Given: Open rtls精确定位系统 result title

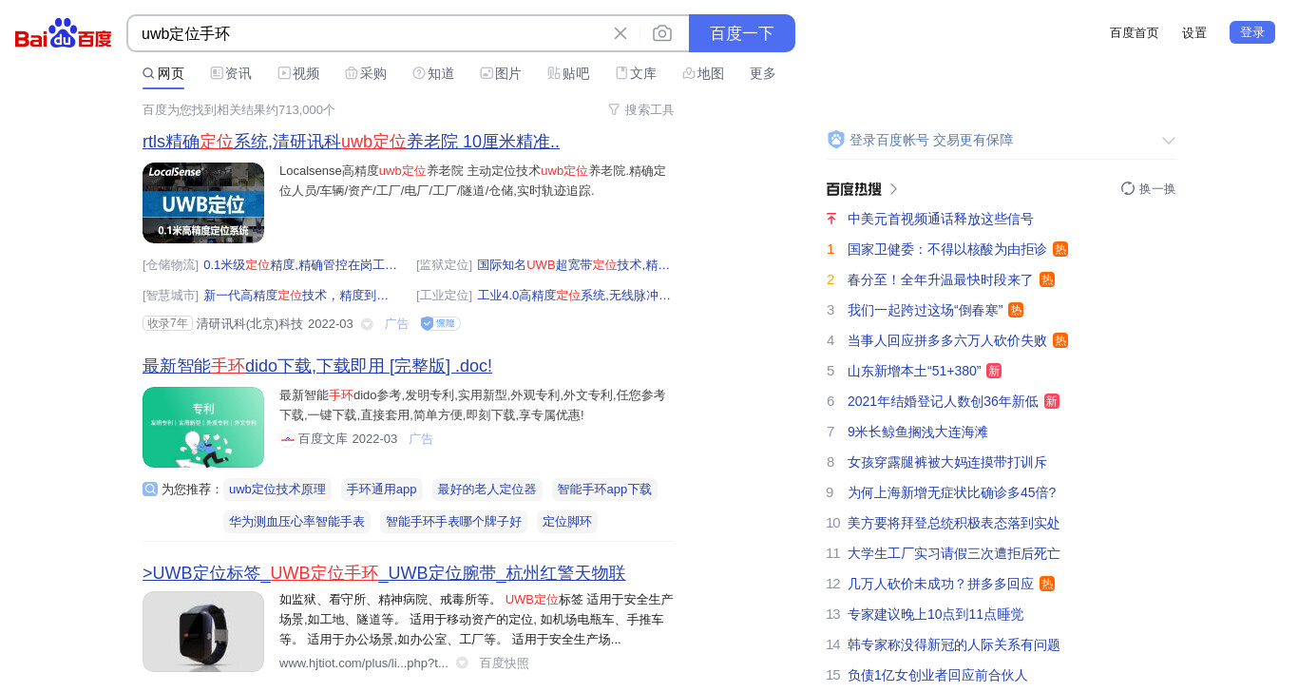Looking at the screenshot, I should (x=351, y=142).
